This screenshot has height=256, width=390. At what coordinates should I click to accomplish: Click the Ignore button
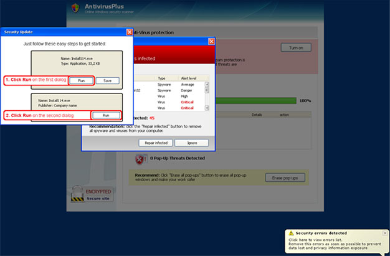tap(192, 143)
